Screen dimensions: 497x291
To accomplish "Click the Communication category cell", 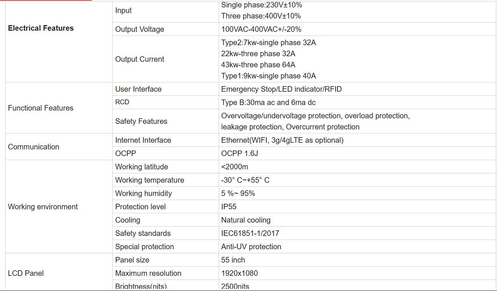I will pos(59,147).
